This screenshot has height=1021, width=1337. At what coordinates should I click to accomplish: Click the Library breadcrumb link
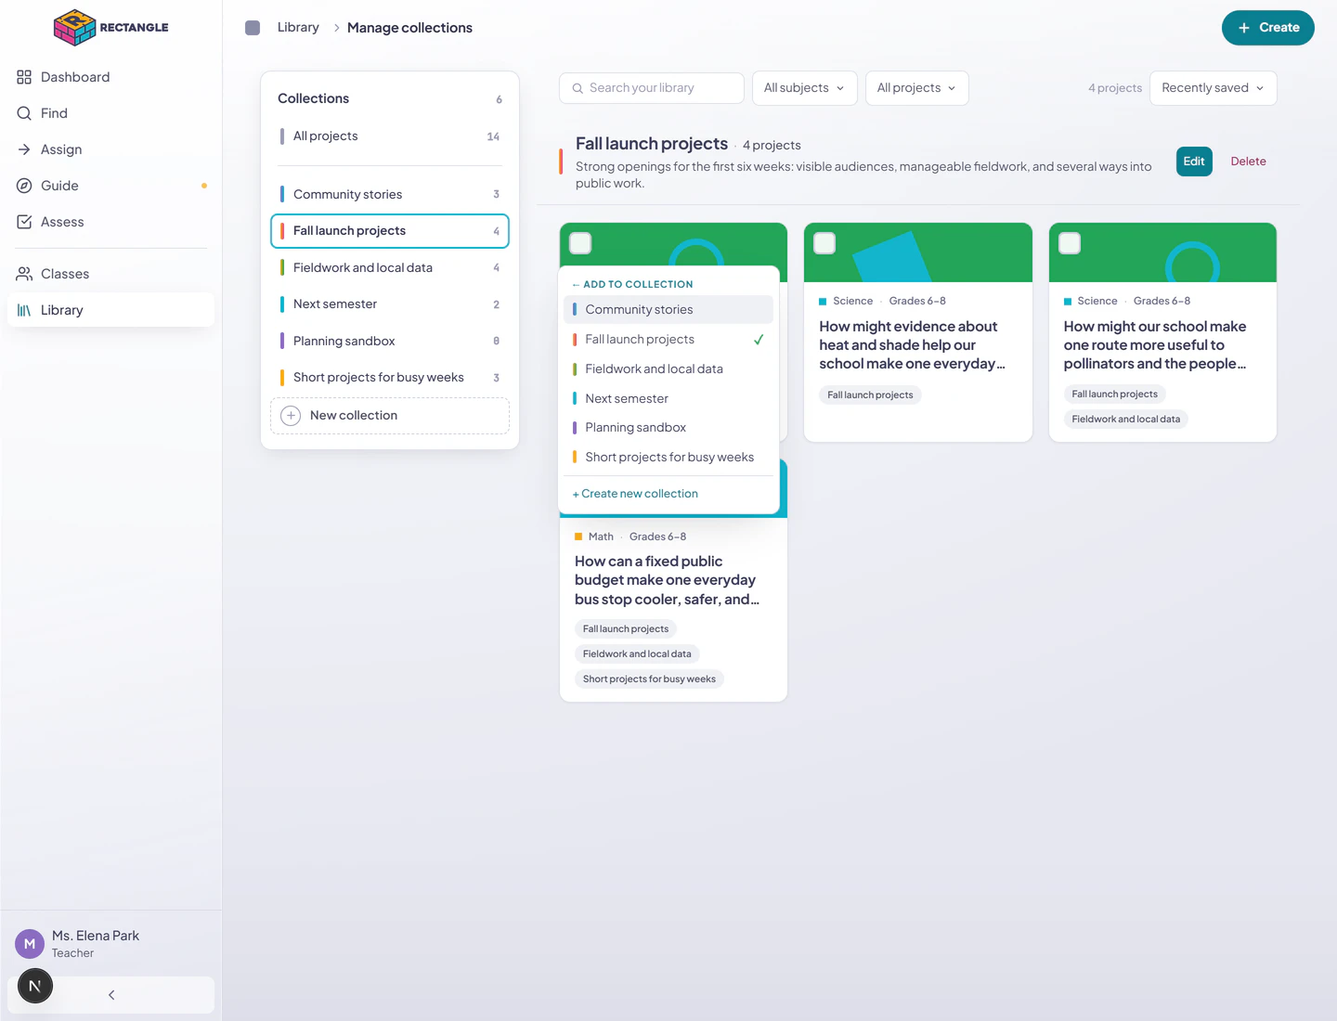[298, 28]
